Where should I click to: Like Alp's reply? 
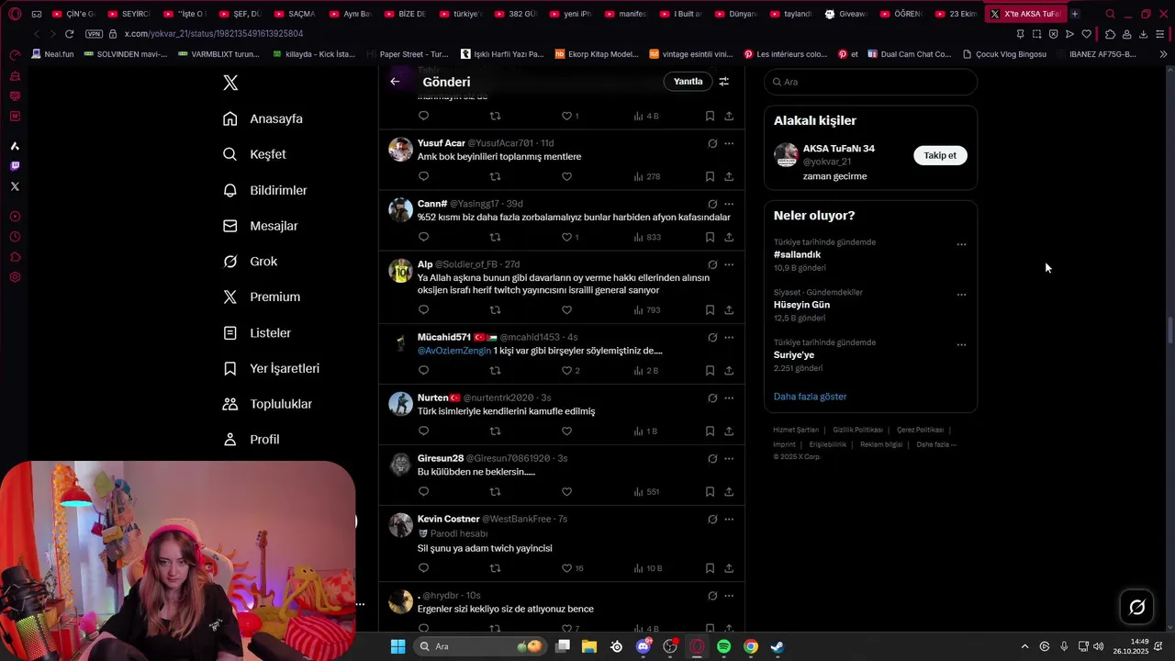566,310
